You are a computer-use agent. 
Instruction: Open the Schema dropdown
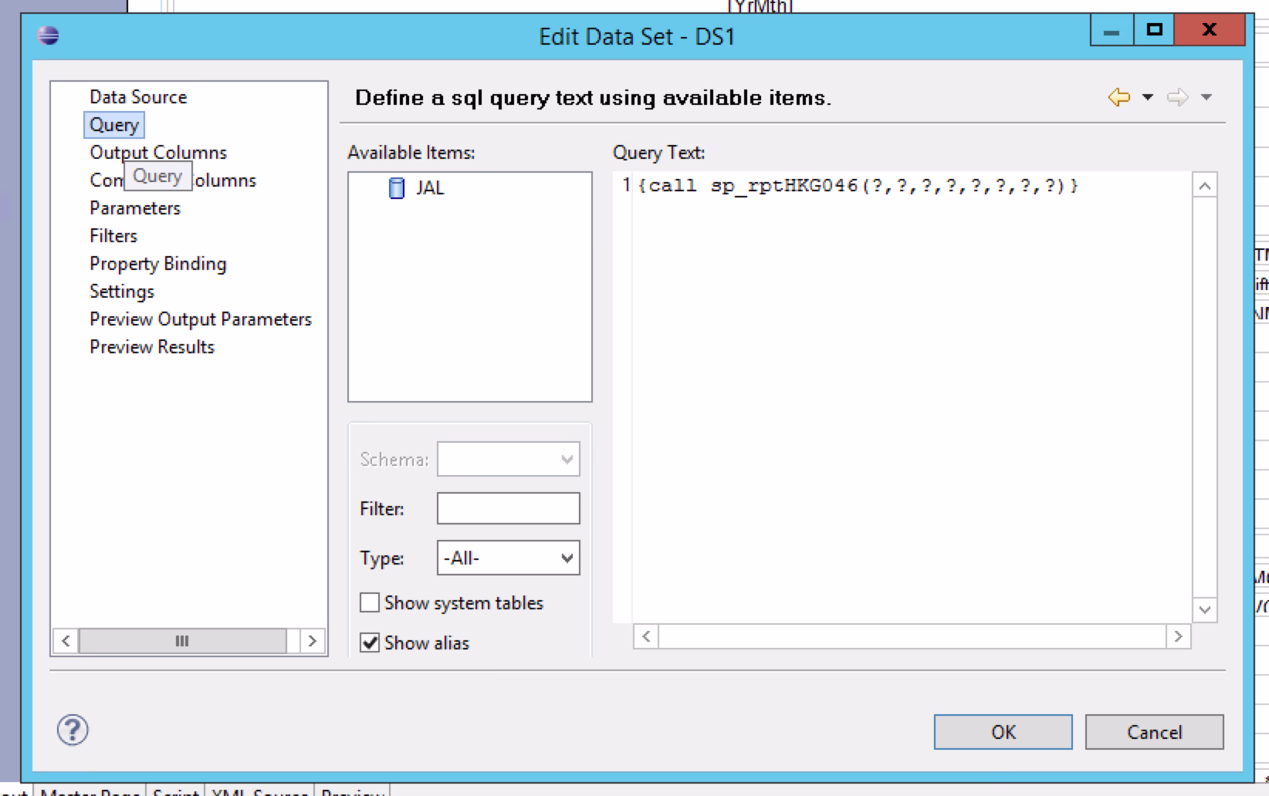[x=508, y=459]
